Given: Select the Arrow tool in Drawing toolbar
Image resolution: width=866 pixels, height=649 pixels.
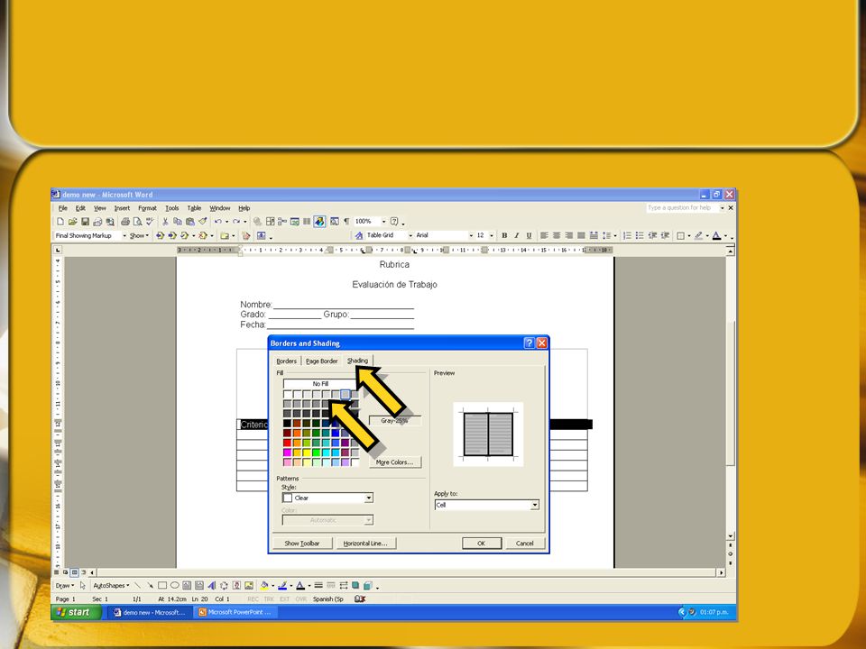Looking at the screenshot, I should [150, 586].
